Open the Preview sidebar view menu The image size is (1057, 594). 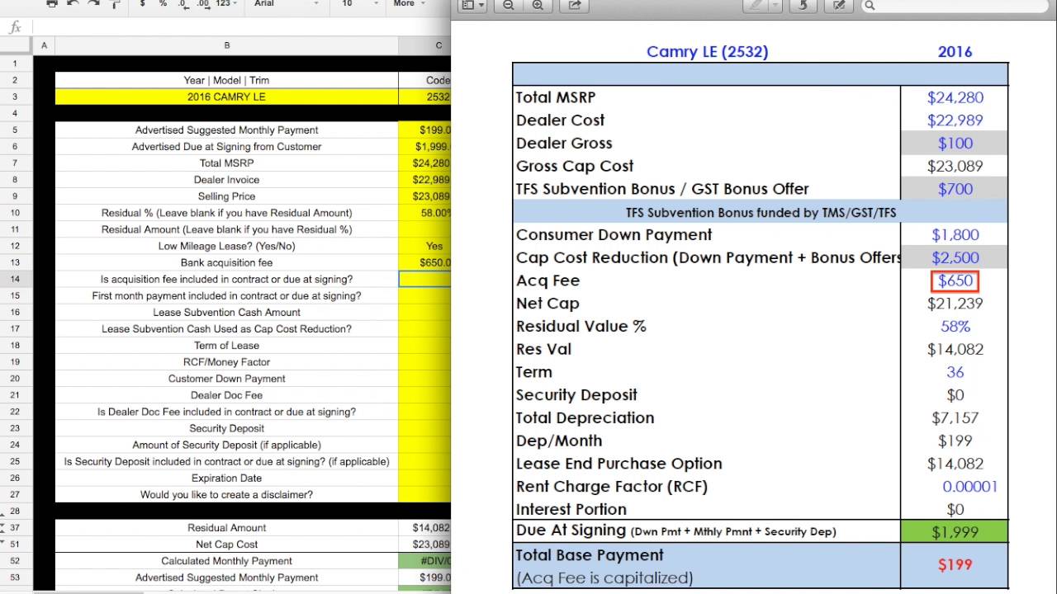(x=472, y=5)
